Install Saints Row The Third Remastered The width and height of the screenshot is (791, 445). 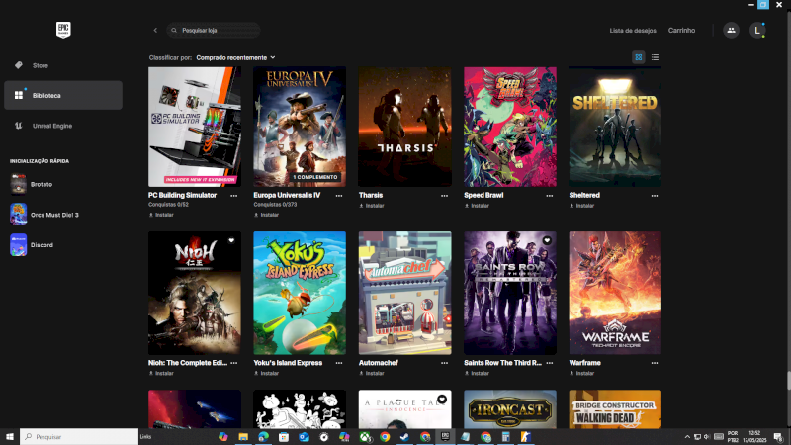(x=477, y=374)
